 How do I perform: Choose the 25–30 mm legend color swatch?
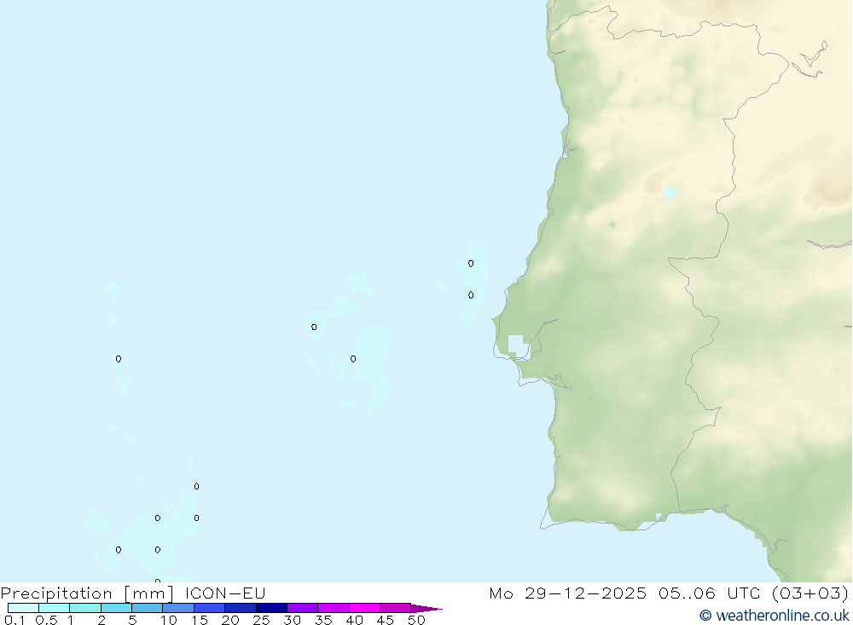(271, 608)
